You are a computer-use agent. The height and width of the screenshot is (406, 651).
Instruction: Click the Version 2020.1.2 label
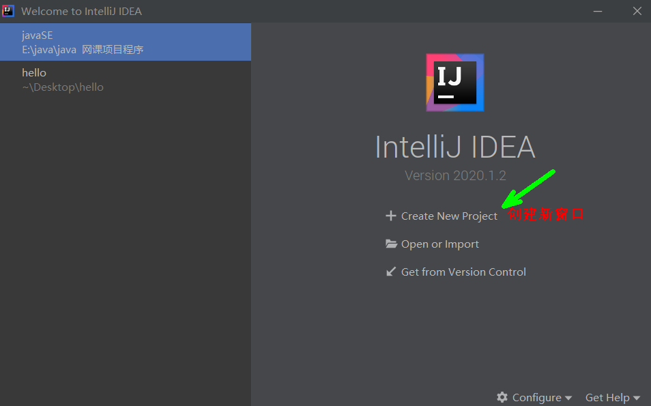click(455, 175)
